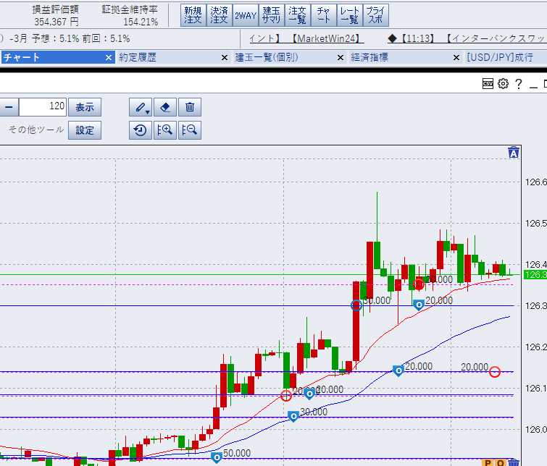Open the 経済指標 tab
Screen dimensions: 547x466
click(370, 57)
